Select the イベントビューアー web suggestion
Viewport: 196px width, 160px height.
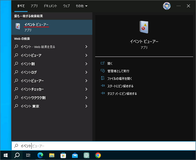point(52,81)
